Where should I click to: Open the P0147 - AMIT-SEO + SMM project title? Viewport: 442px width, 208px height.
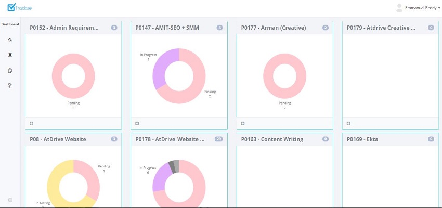click(167, 28)
